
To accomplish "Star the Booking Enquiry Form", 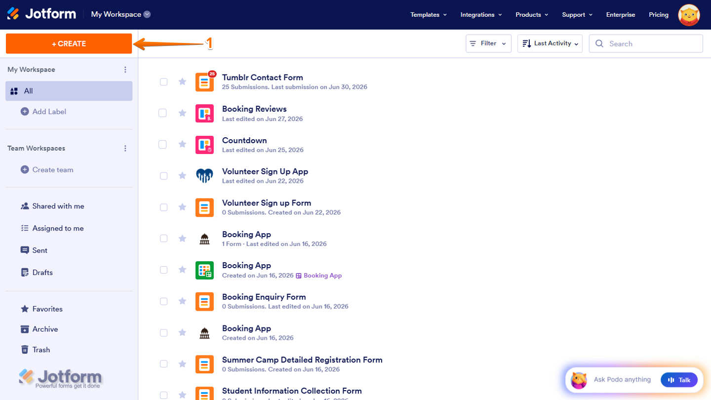I will click(182, 301).
